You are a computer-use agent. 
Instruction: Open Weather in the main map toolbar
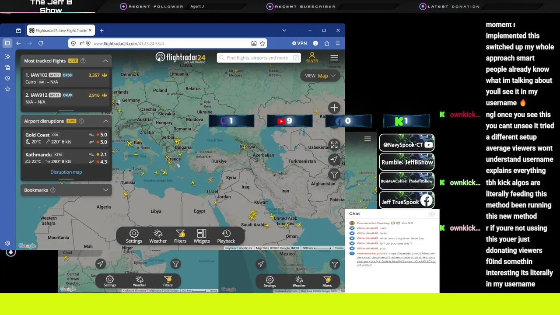point(158,236)
